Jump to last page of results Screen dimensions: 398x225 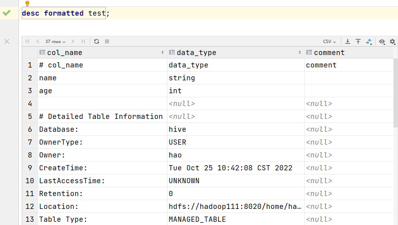click(83, 41)
